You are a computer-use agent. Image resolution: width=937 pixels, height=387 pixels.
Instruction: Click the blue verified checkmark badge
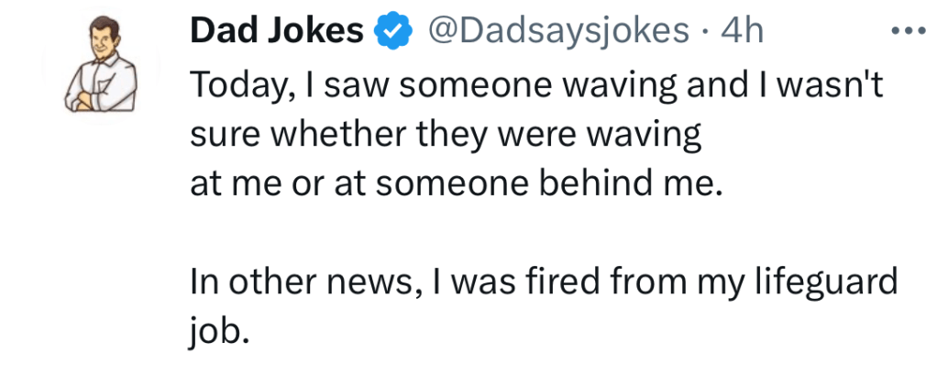(394, 33)
